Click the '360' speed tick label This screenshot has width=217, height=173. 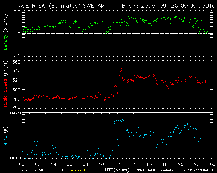tap(16, 62)
